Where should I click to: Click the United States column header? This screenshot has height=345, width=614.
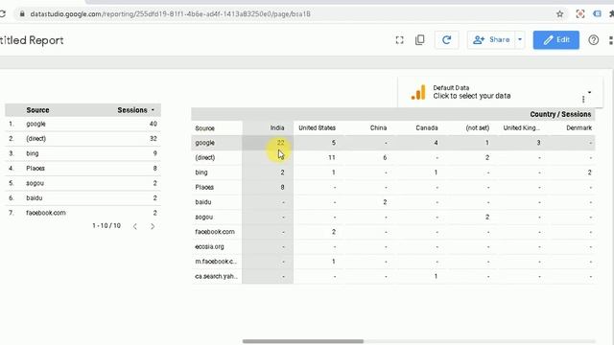(317, 127)
